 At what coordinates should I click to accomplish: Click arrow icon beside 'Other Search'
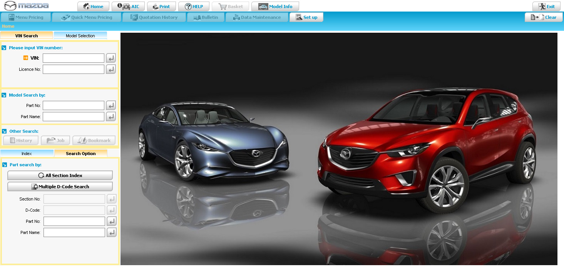point(4,131)
